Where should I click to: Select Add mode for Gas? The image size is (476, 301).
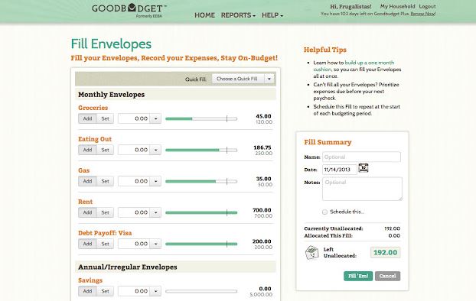tap(87, 181)
